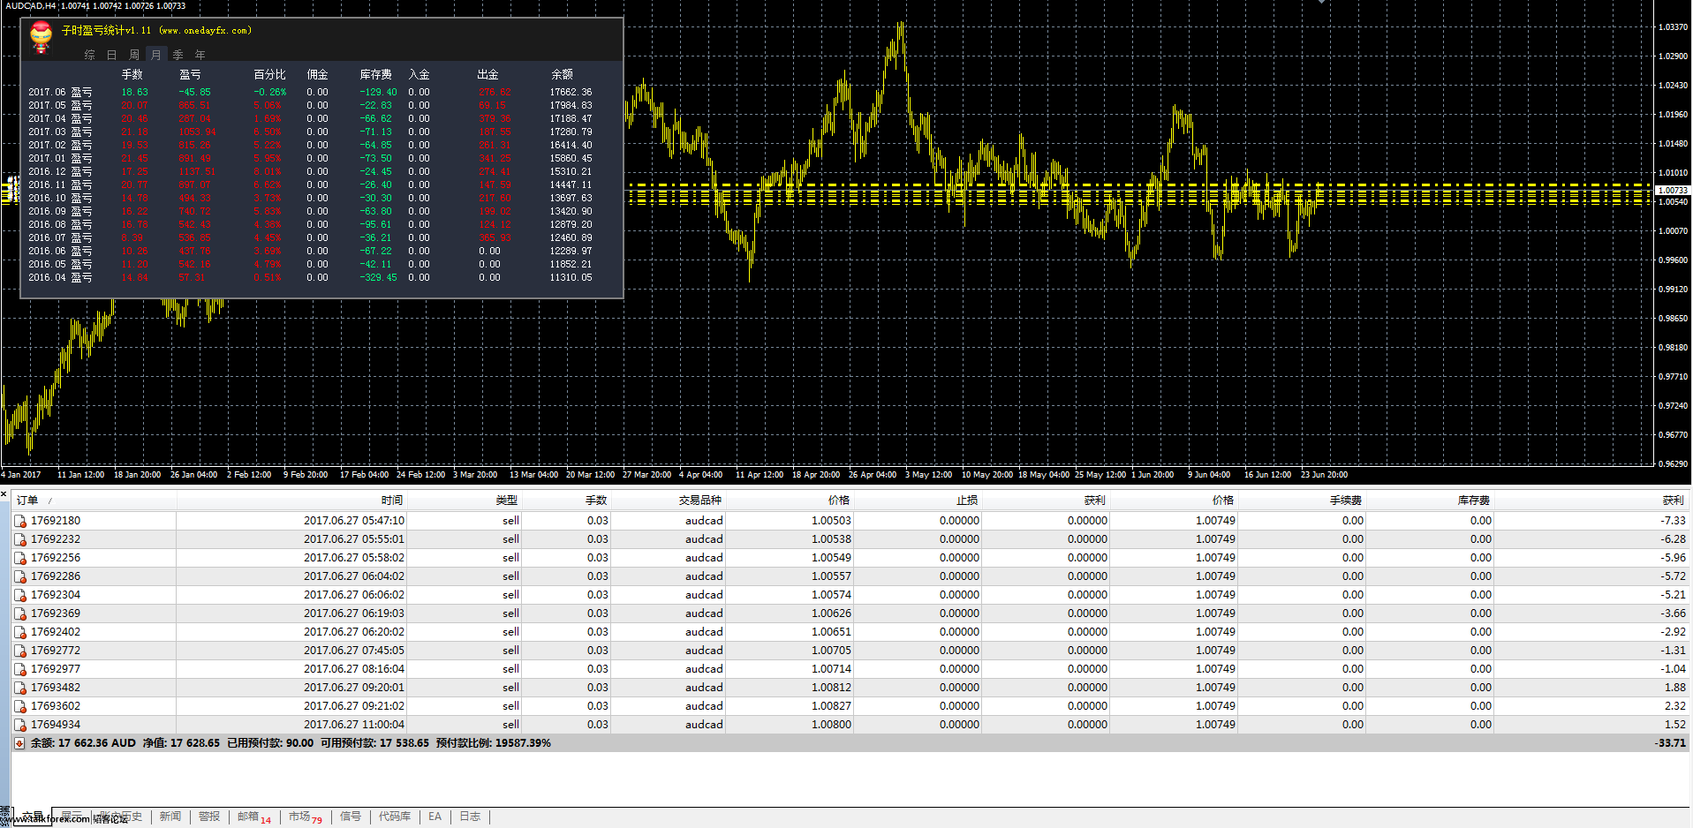Open the 邮箱 tab with 14 messages
Viewport: 1693px width, 828px height.
coord(254,817)
